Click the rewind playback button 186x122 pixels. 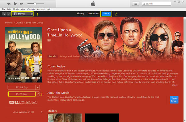click(9, 4)
